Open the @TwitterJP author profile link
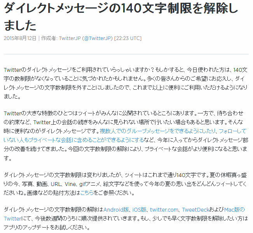 coord(97,38)
